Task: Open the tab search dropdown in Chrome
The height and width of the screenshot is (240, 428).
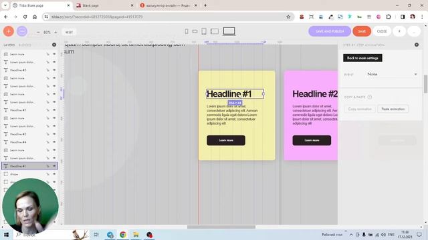Action: pos(5,5)
